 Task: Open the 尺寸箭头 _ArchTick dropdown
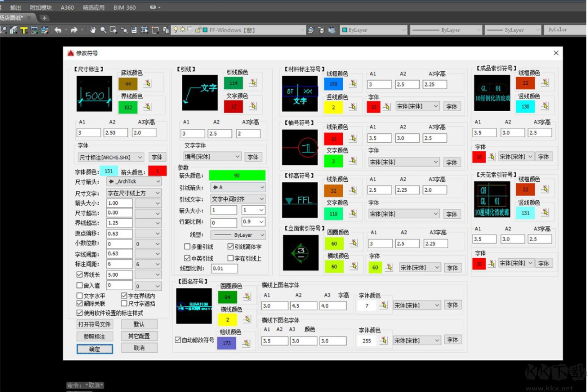[133, 182]
